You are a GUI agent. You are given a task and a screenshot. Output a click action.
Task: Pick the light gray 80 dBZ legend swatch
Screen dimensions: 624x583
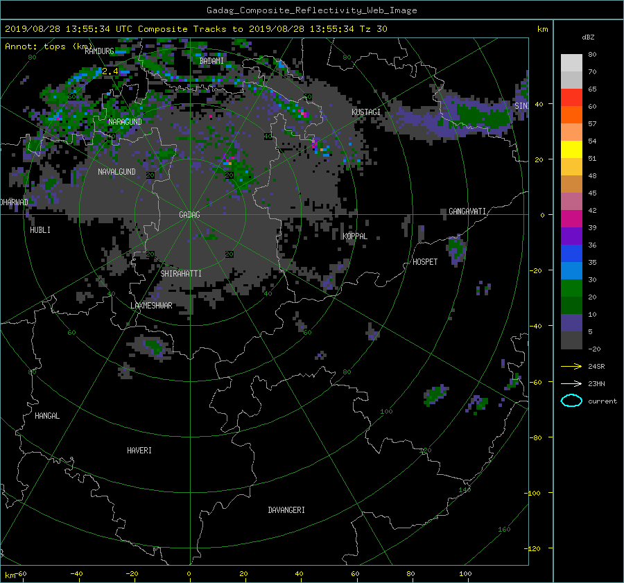pyautogui.click(x=571, y=62)
